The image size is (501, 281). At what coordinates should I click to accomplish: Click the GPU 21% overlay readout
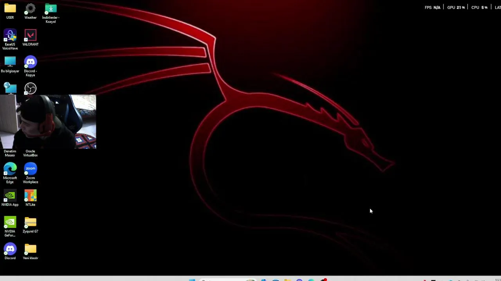tap(456, 7)
